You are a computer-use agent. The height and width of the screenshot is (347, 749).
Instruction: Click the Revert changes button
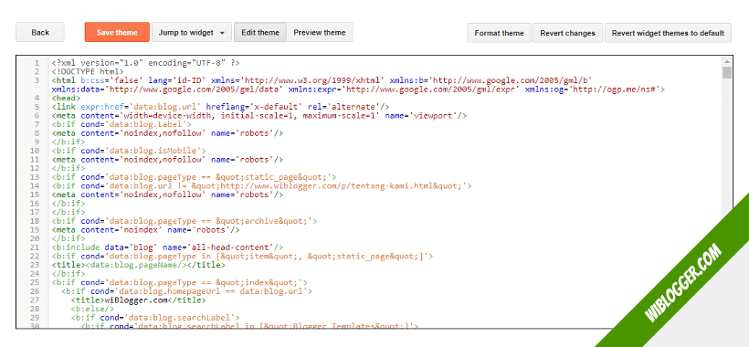click(x=567, y=33)
